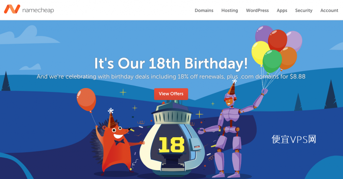
Task: Open the Domains menu
Action: 204,10
